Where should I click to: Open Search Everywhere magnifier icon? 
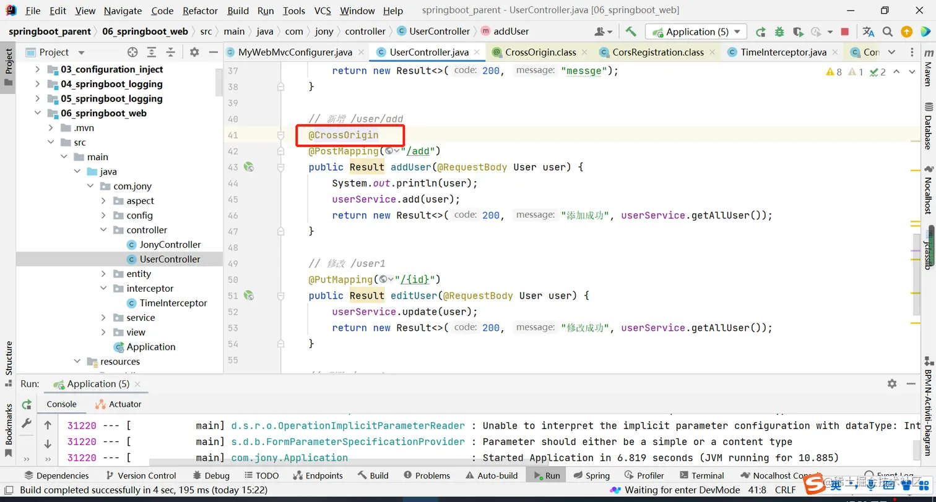(x=888, y=32)
